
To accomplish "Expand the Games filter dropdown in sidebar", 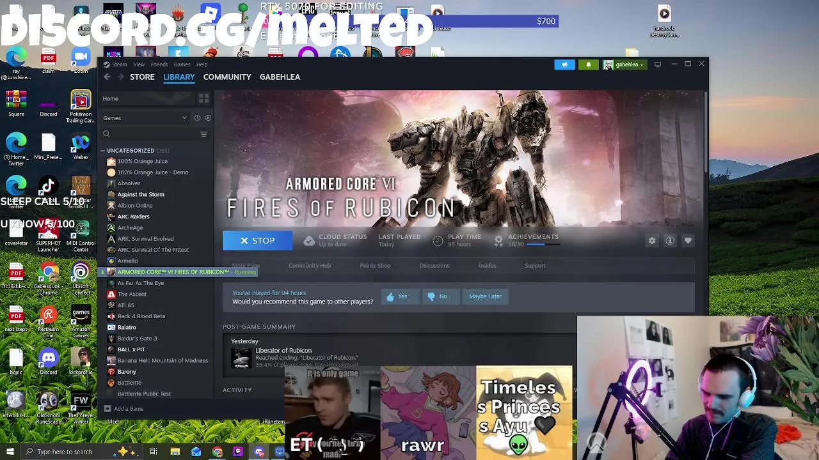I will click(145, 118).
